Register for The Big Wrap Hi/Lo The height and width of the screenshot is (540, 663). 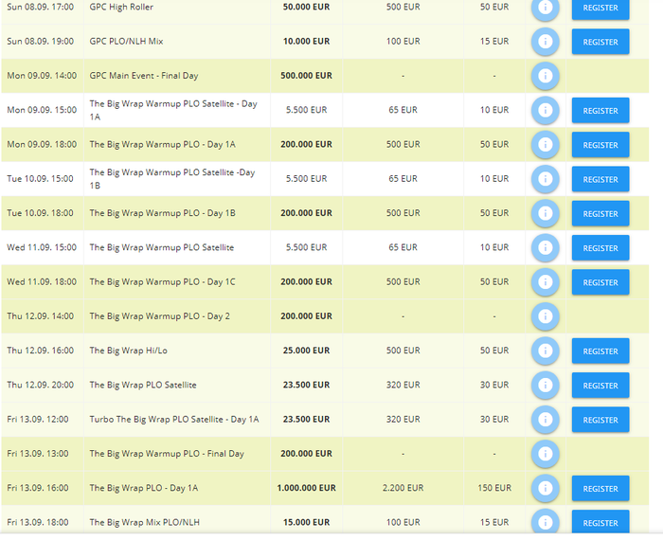click(600, 351)
